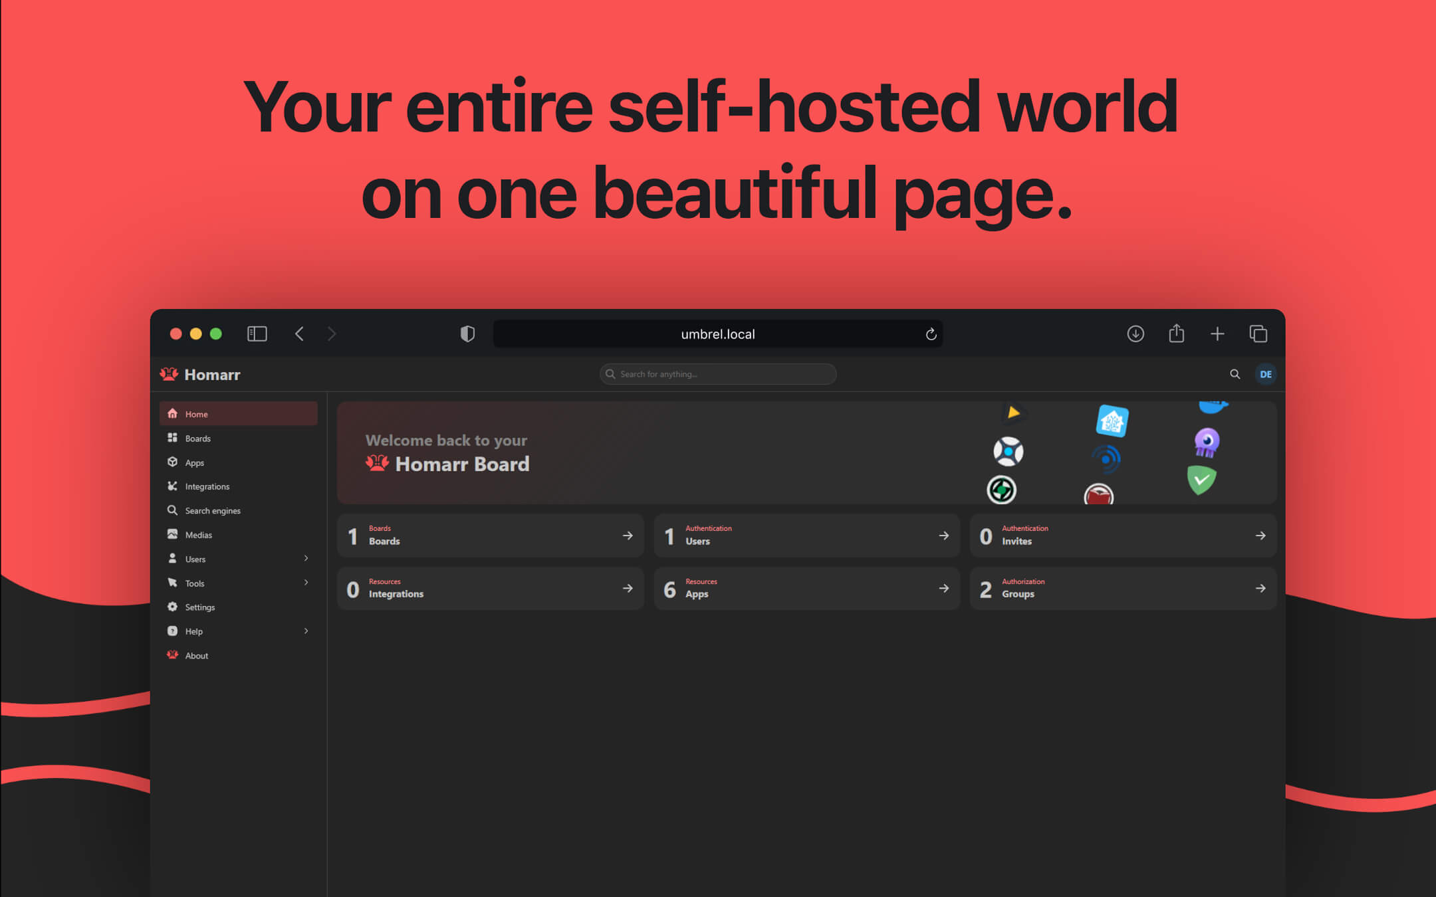
Task: Expand the Users section in the sidebar
Action: 306,559
